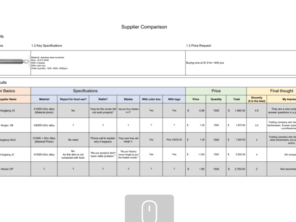Click the 1,485.00 total cell
Screen dimensions: 296x222
coord(236,110)
